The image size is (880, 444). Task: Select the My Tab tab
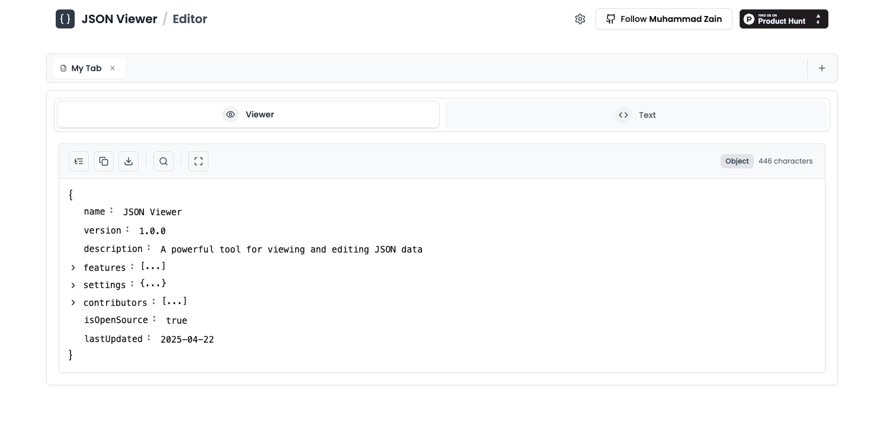pos(87,68)
